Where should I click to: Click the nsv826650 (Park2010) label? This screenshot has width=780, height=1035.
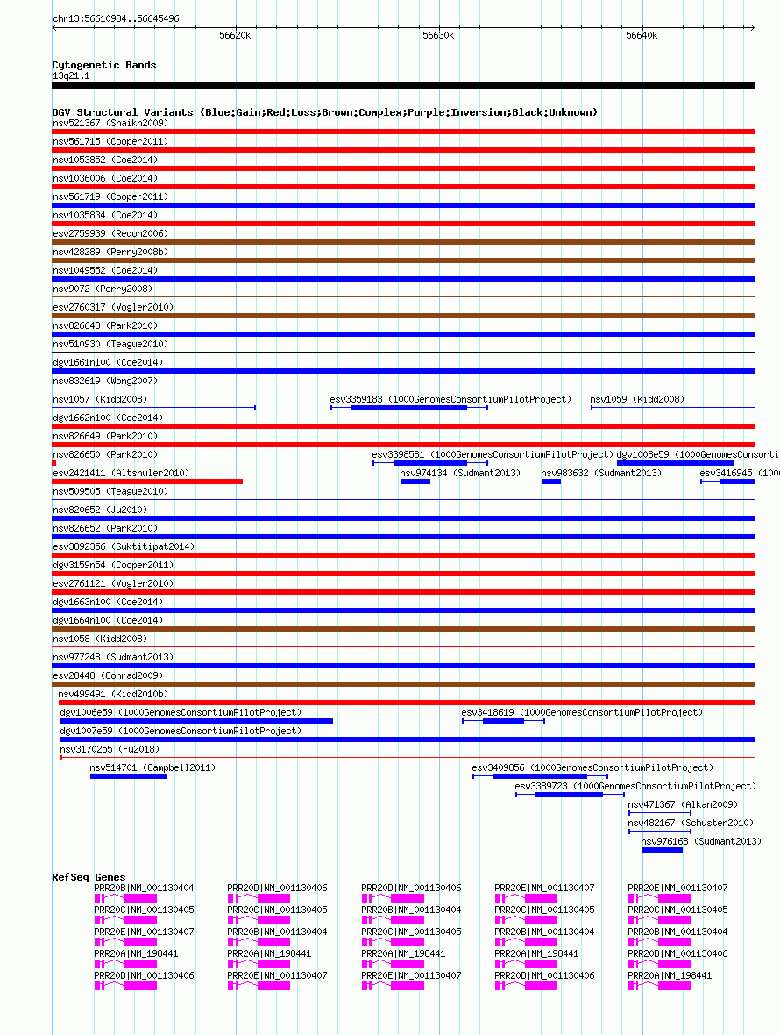tap(105, 455)
